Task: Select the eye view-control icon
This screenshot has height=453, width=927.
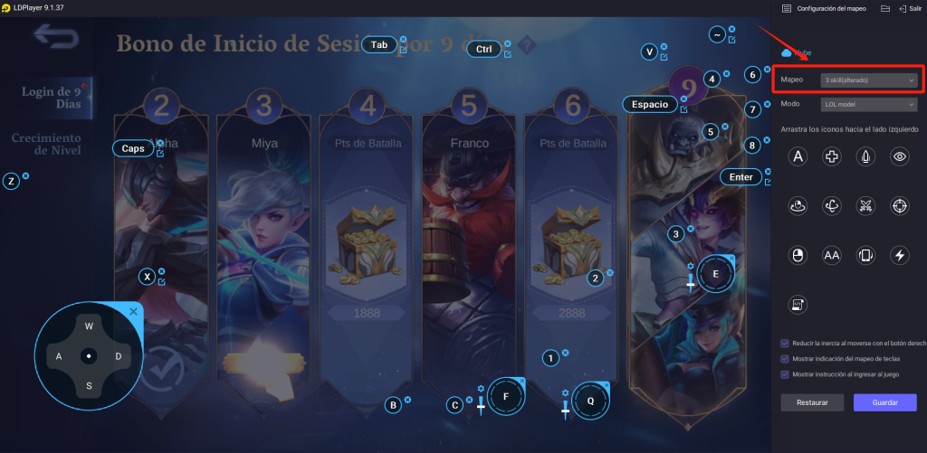Action: [900, 156]
